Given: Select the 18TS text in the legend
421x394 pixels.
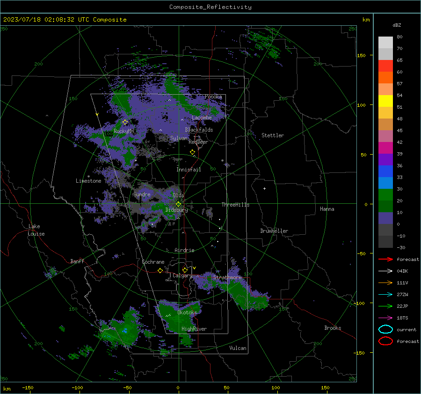Looking at the screenshot, I should click(x=402, y=318).
